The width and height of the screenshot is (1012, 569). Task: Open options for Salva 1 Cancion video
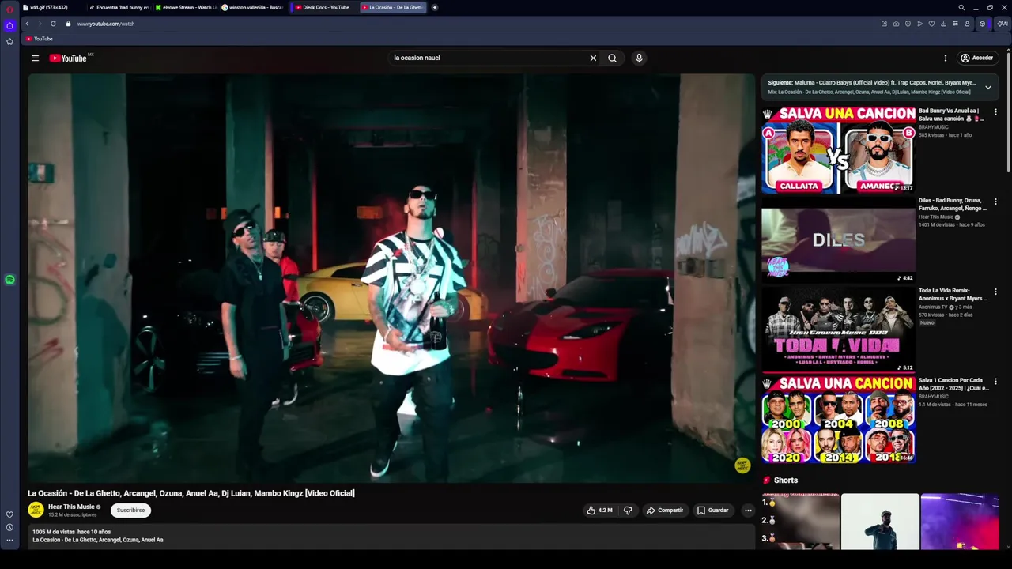coord(995,381)
